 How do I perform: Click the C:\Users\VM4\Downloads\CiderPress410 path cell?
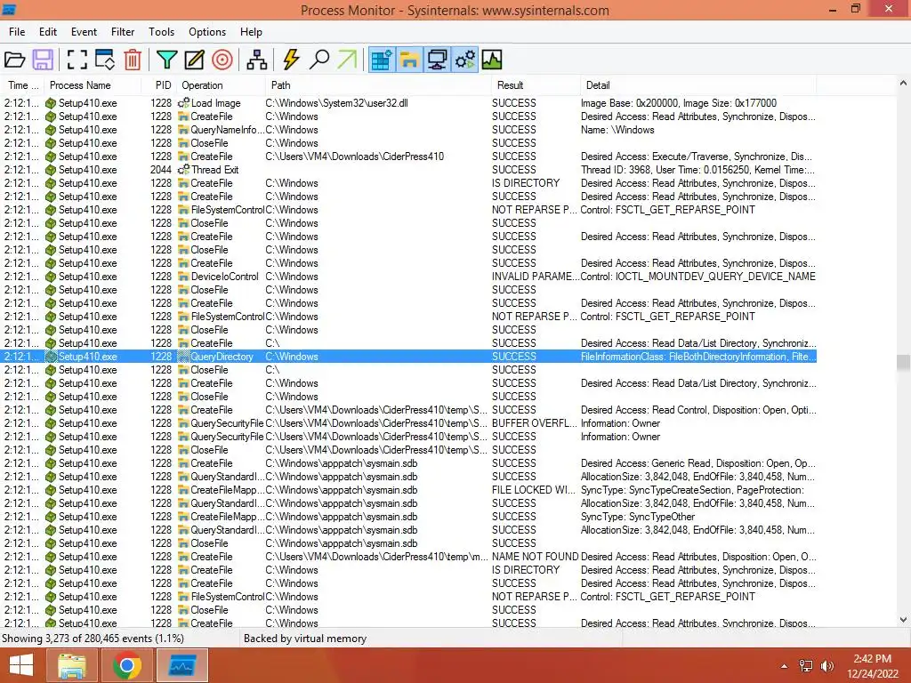point(354,157)
